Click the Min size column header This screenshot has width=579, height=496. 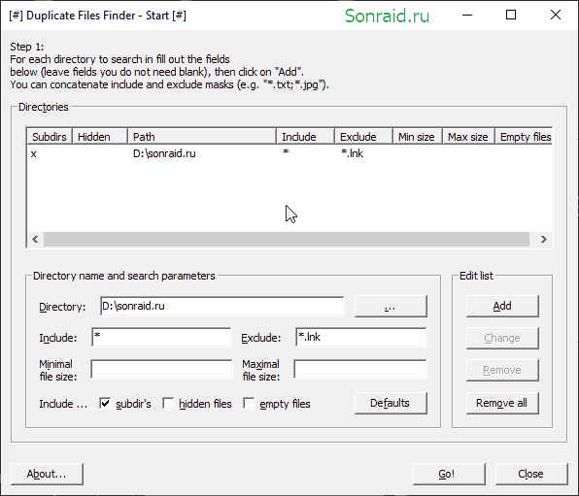click(418, 137)
